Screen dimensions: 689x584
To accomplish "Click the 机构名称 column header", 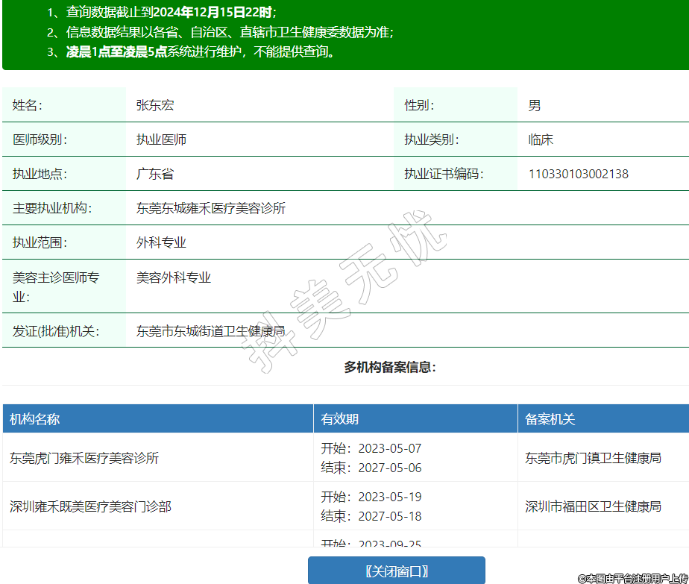I will (34, 419).
